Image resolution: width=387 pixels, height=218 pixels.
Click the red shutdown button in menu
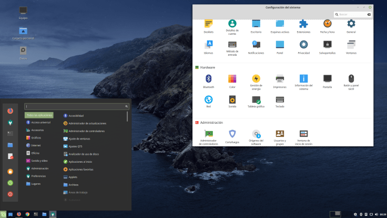10,194
